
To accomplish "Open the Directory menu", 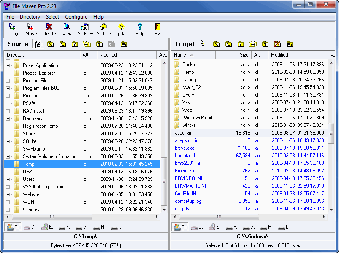I will 30,17.
